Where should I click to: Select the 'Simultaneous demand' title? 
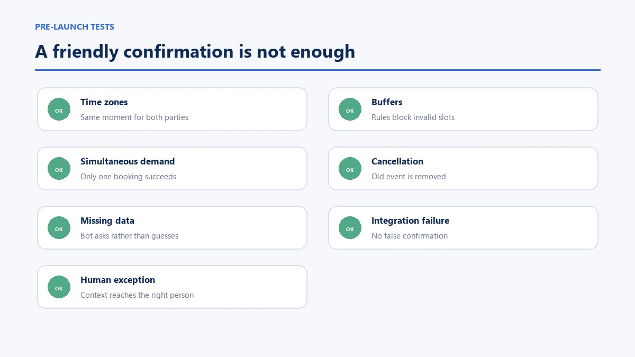click(x=128, y=161)
